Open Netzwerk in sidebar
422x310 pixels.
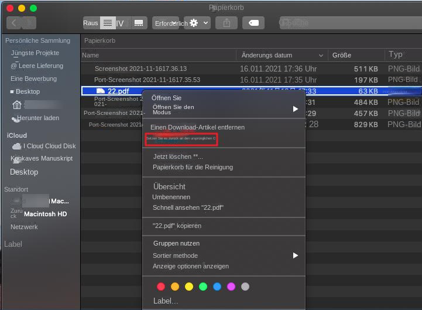[x=24, y=227]
